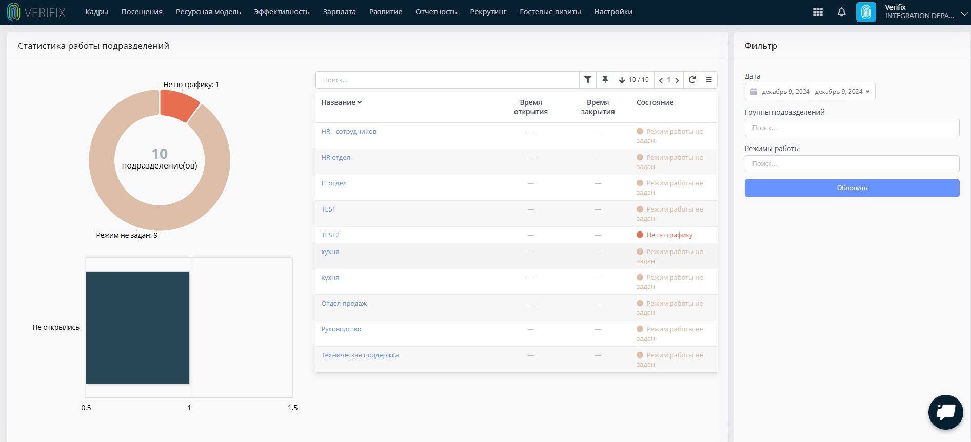Go to next table page arrow
Screen dimensions: 971x442
click(x=677, y=80)
